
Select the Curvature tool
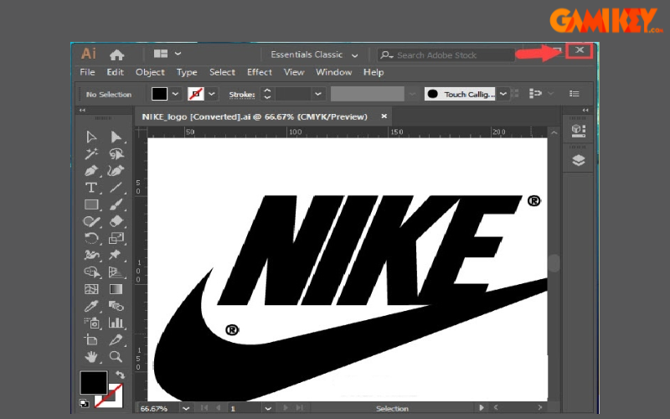pyautogui.click(x=116, y=171)
